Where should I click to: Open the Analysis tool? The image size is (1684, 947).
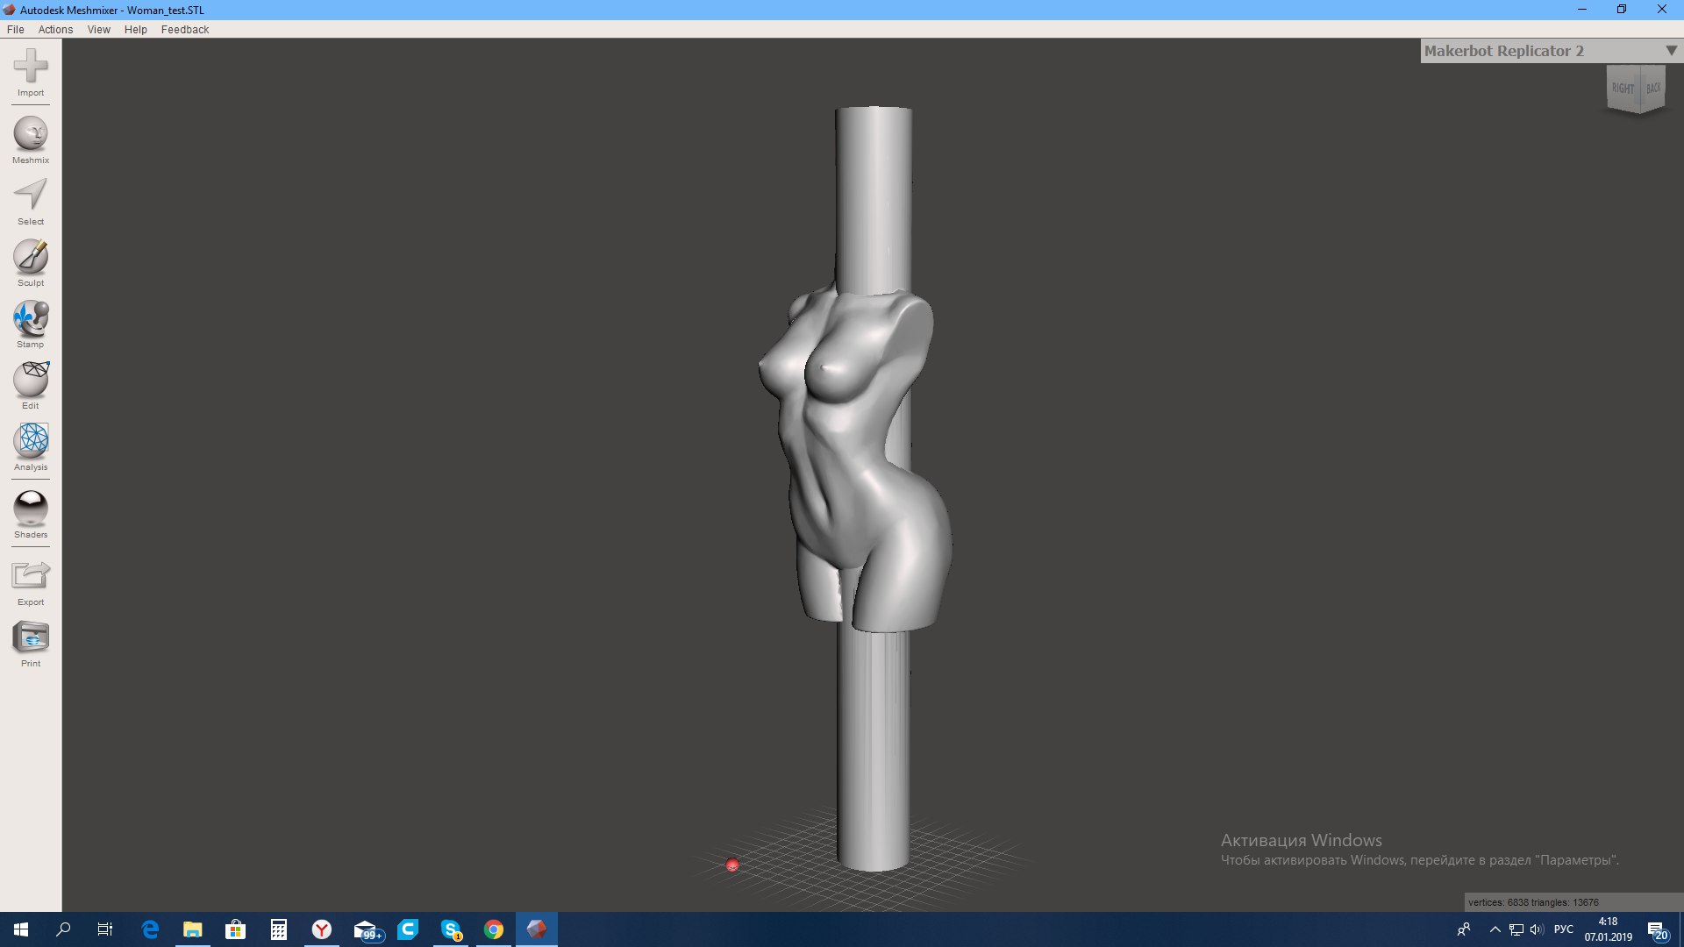(x=31, y=441)
